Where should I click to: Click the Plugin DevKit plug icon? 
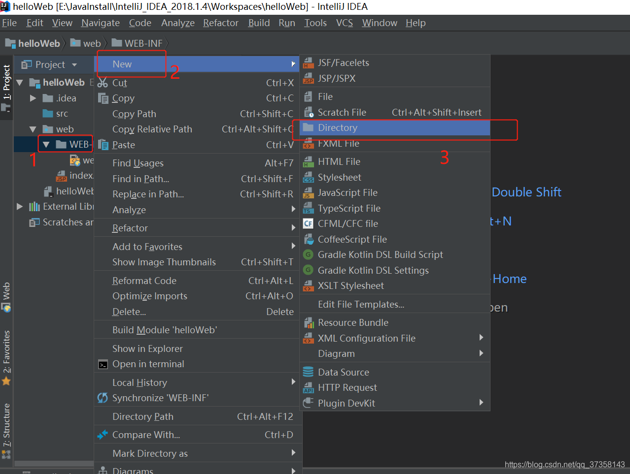pos(308,403)
